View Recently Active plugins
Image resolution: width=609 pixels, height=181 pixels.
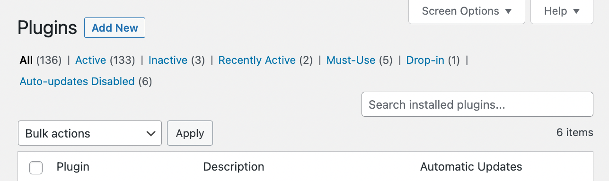[257, 60]
